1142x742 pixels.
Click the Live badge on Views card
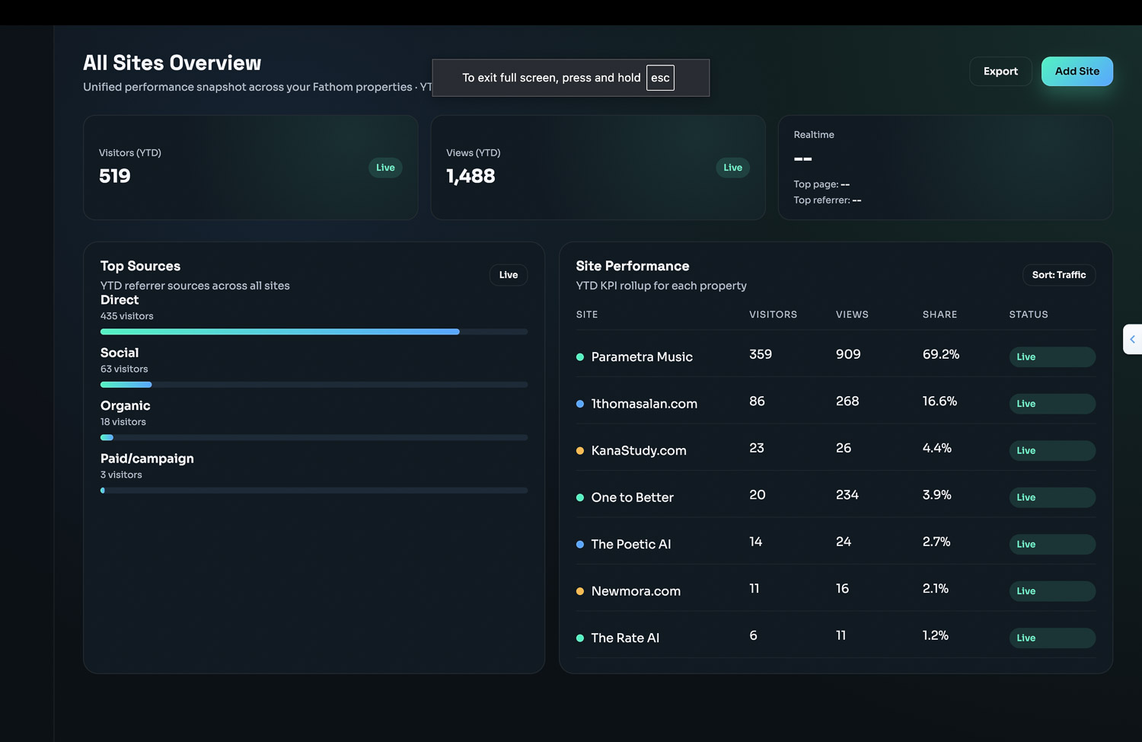coord(732,168)
